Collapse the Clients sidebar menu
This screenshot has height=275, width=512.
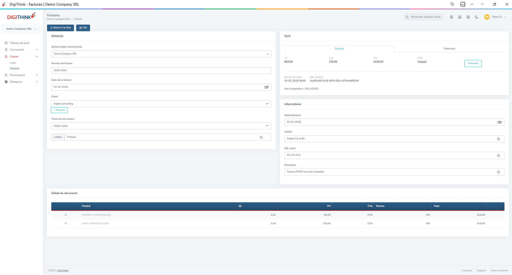tap(21, 57)
